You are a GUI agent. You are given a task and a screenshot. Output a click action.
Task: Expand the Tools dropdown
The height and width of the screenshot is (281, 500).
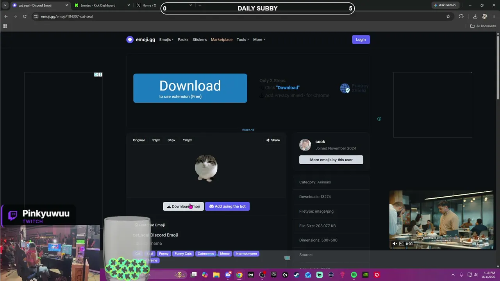pyautogui.click(x=243, y=39)
